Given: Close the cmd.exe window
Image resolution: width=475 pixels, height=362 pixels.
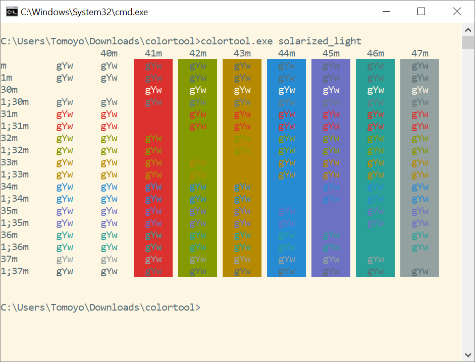Looking at the screenshot, I should [x=457, y=12].
